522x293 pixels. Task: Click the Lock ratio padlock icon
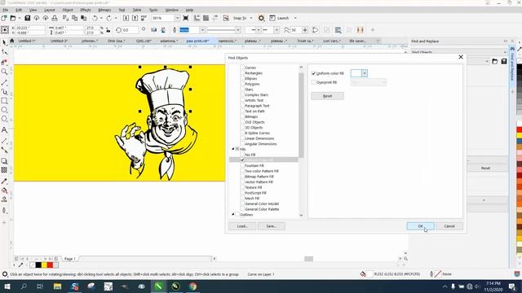tap(108, 30)
